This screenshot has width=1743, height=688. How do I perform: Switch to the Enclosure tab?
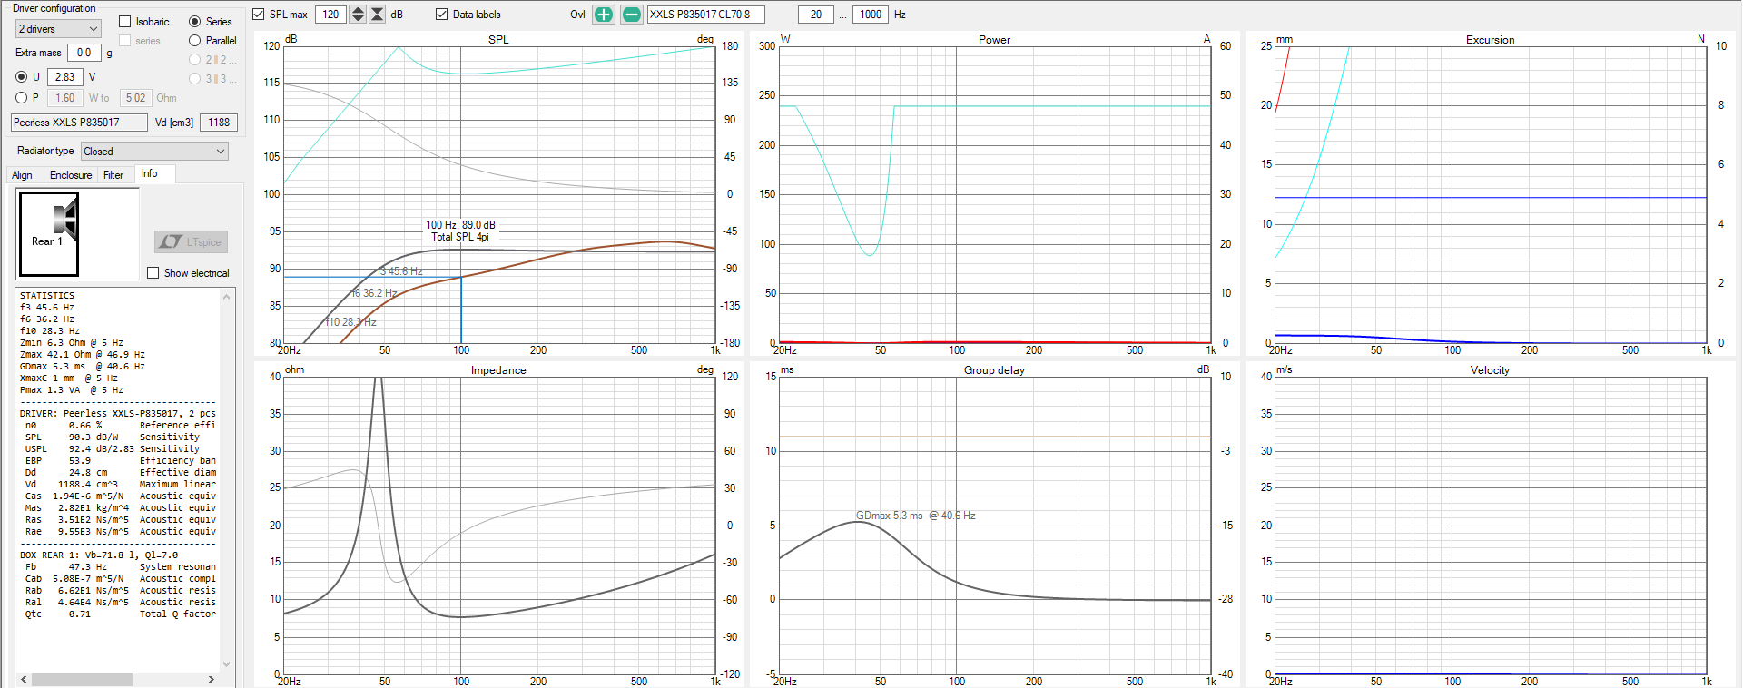(71, 175)
